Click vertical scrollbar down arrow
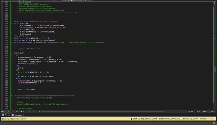The image size is (217, 125). coord(215,109)
